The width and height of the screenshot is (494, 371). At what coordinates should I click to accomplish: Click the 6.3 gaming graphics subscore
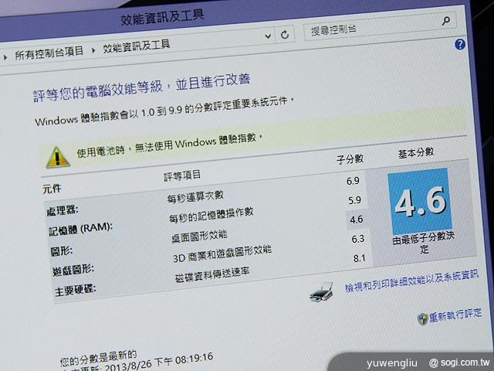[358, 239]
